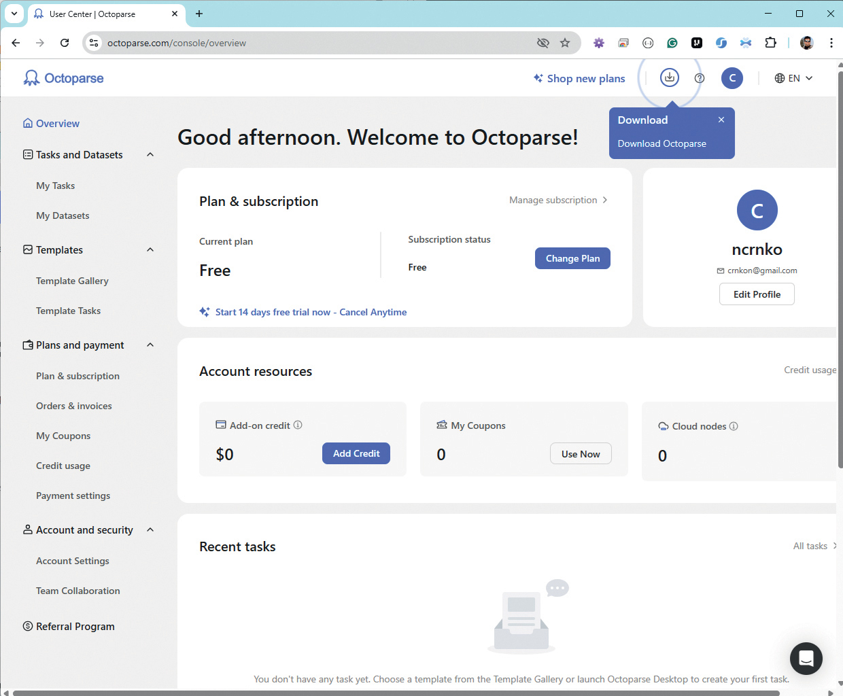Click the eye-slashed tracking icon in address bar

[x=543, y=43]
